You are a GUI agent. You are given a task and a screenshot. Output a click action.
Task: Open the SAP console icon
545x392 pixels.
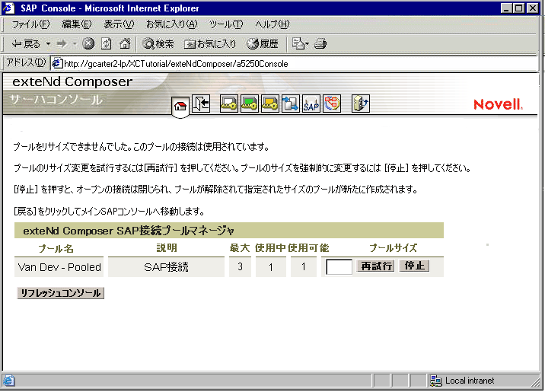pos(311,104)
